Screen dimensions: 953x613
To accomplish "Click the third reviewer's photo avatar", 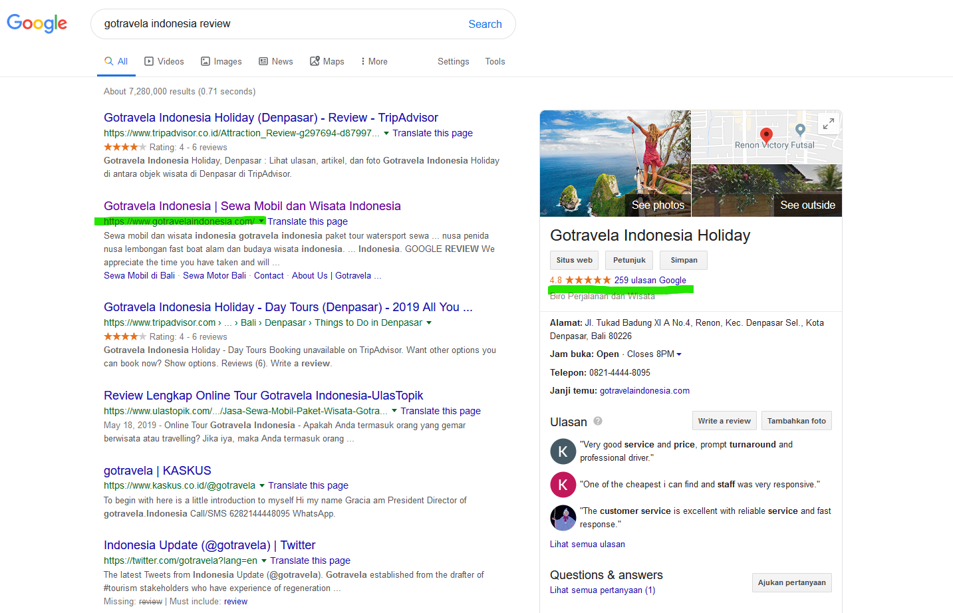I will [x=563, y=518].
